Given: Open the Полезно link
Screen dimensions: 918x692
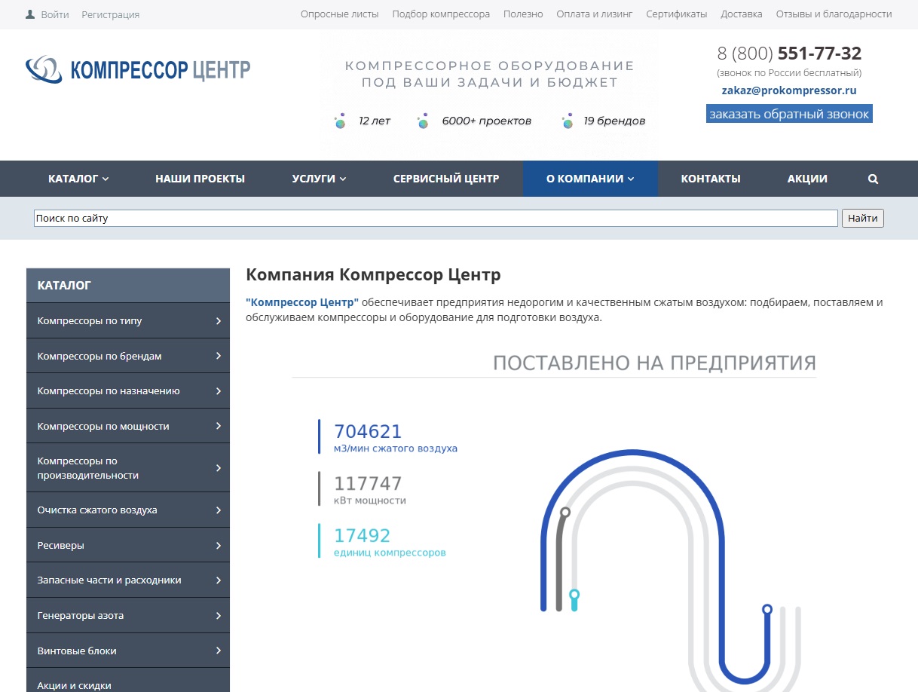Looking at the screenshot, I should (523, 14).
